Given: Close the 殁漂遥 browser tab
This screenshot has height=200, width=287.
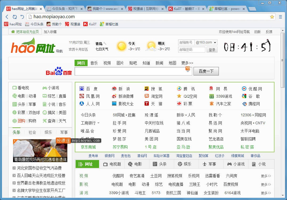Looking at the screenshot, I should pos(162,9).
